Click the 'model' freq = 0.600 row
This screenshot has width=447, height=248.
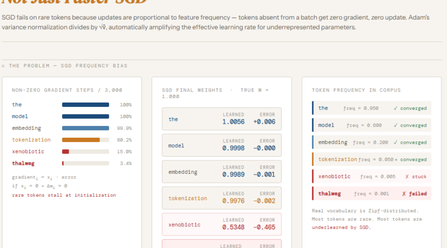[x=372, y=125]
